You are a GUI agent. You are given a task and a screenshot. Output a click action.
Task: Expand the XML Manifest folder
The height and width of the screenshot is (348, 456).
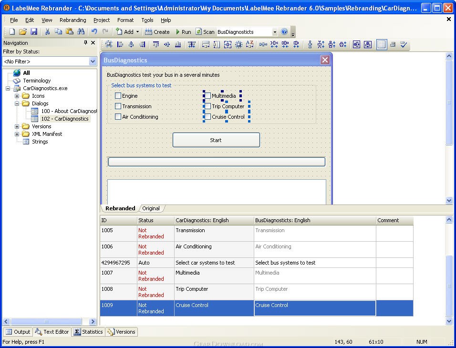coord(17,134)
